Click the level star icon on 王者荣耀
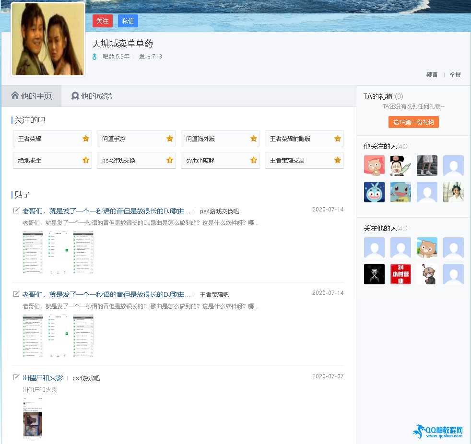 86,139
